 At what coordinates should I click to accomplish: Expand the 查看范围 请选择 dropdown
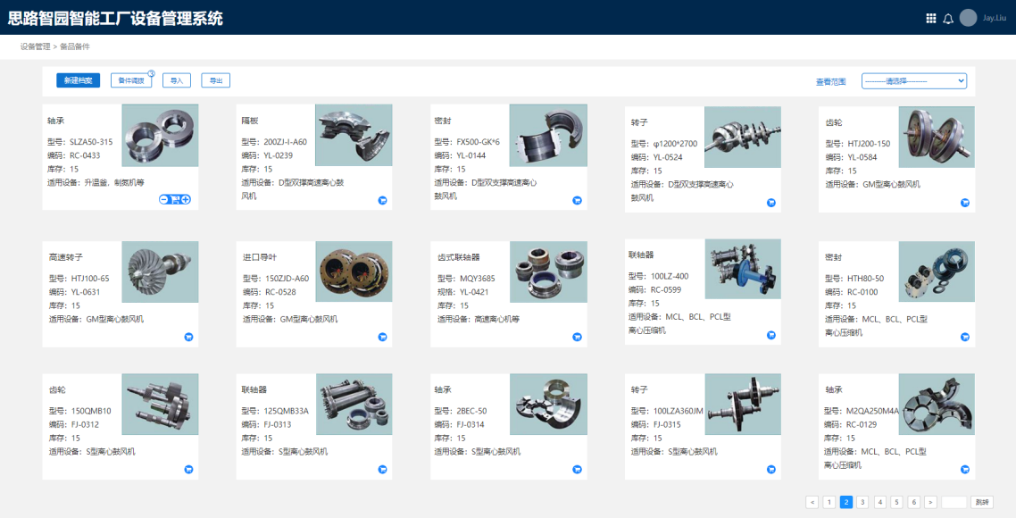click(x=913, y=81)
